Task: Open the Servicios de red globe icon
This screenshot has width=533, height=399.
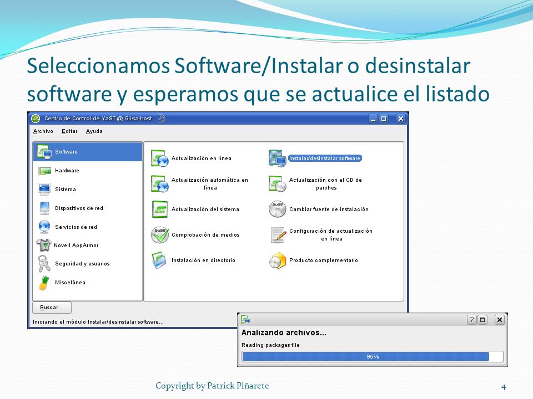Action: [x=44, y=227]
